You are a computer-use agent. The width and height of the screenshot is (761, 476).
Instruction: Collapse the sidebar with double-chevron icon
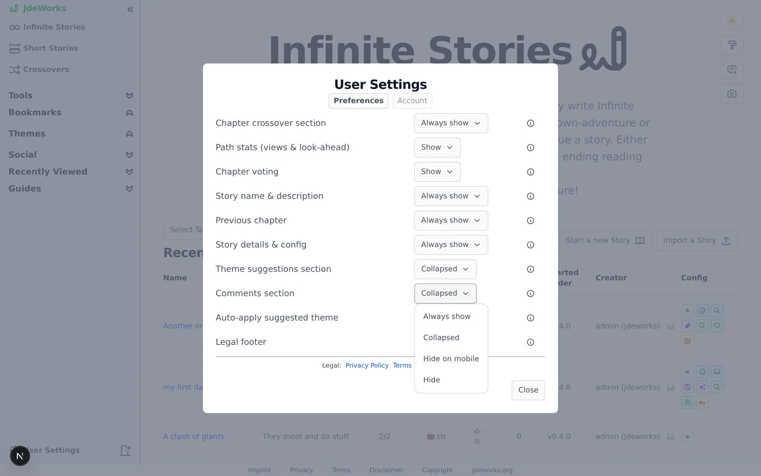(130, 10)
